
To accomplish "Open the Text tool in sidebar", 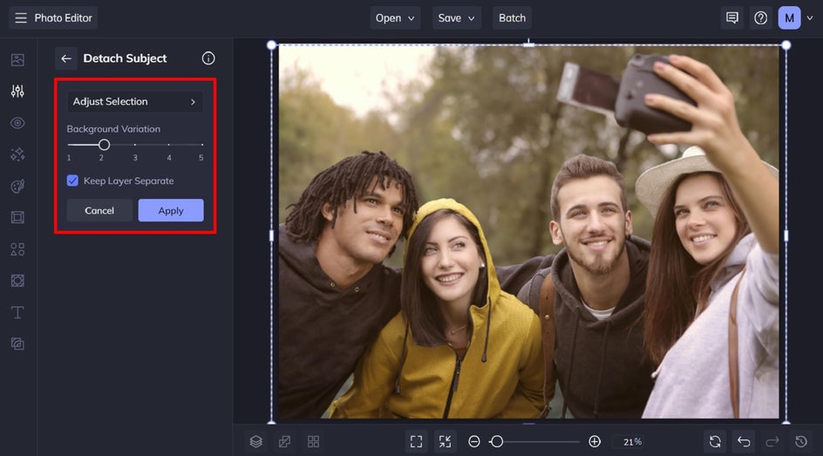I will click(17, 312).
